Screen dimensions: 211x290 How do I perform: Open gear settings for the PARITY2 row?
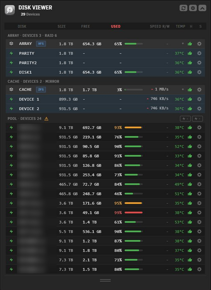coord(199,63)
